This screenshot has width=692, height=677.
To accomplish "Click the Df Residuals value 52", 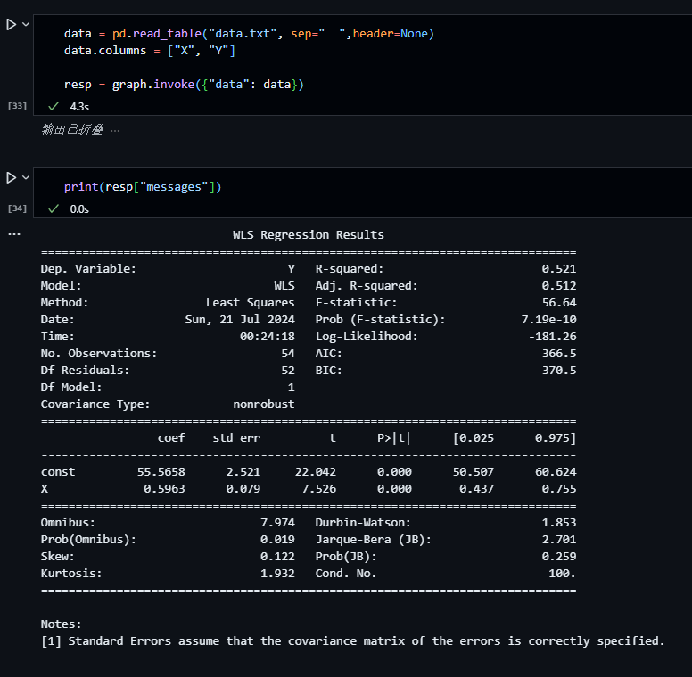I will click(288, 371).
